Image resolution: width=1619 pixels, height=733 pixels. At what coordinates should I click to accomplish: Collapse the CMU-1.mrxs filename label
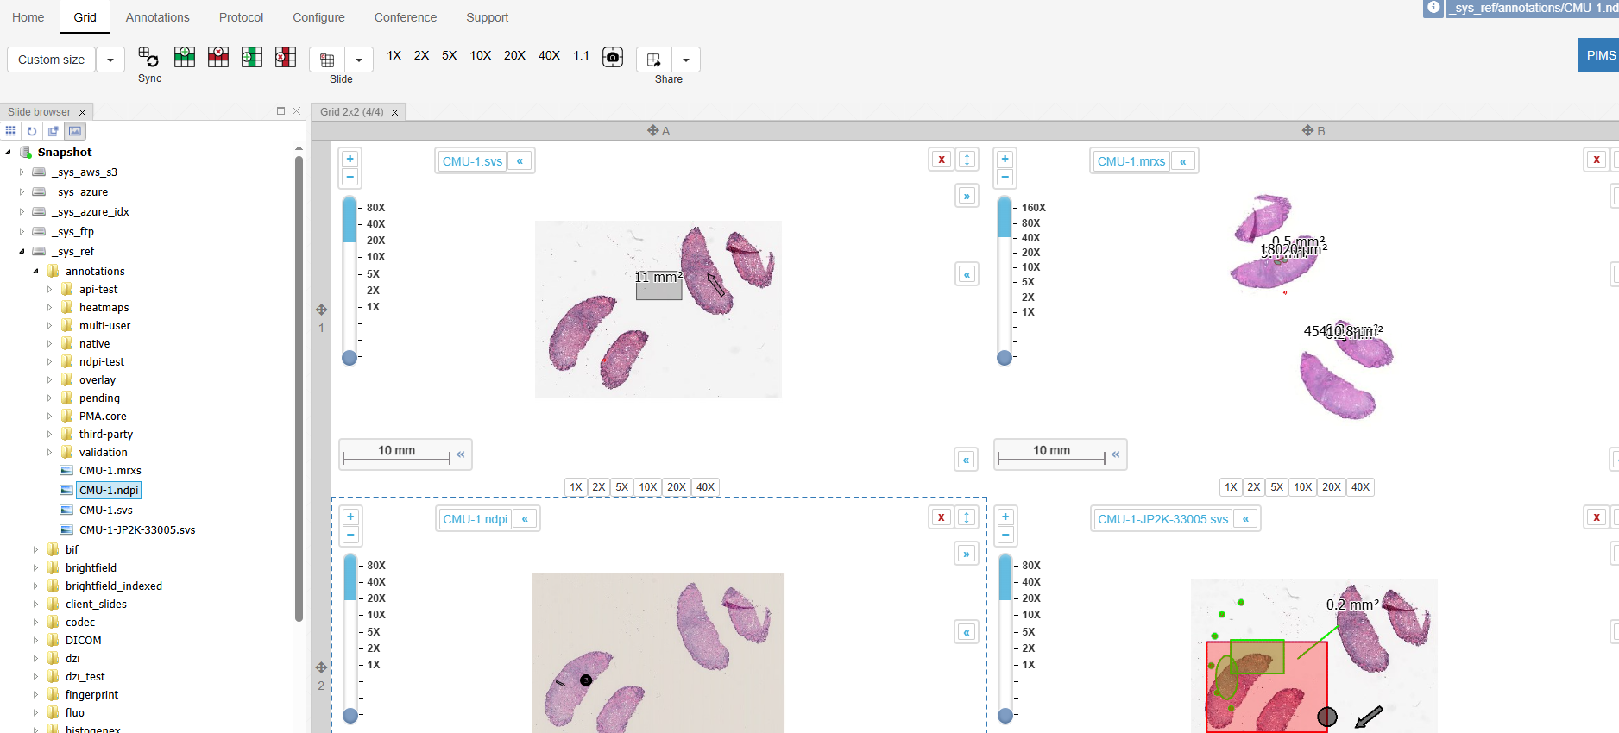tap(1183, 161)
